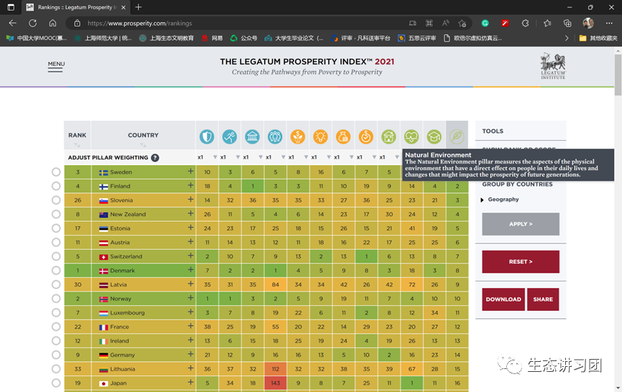
Task: Expand Lithuania row details with the plus
Action: click(x=191, y=368)
